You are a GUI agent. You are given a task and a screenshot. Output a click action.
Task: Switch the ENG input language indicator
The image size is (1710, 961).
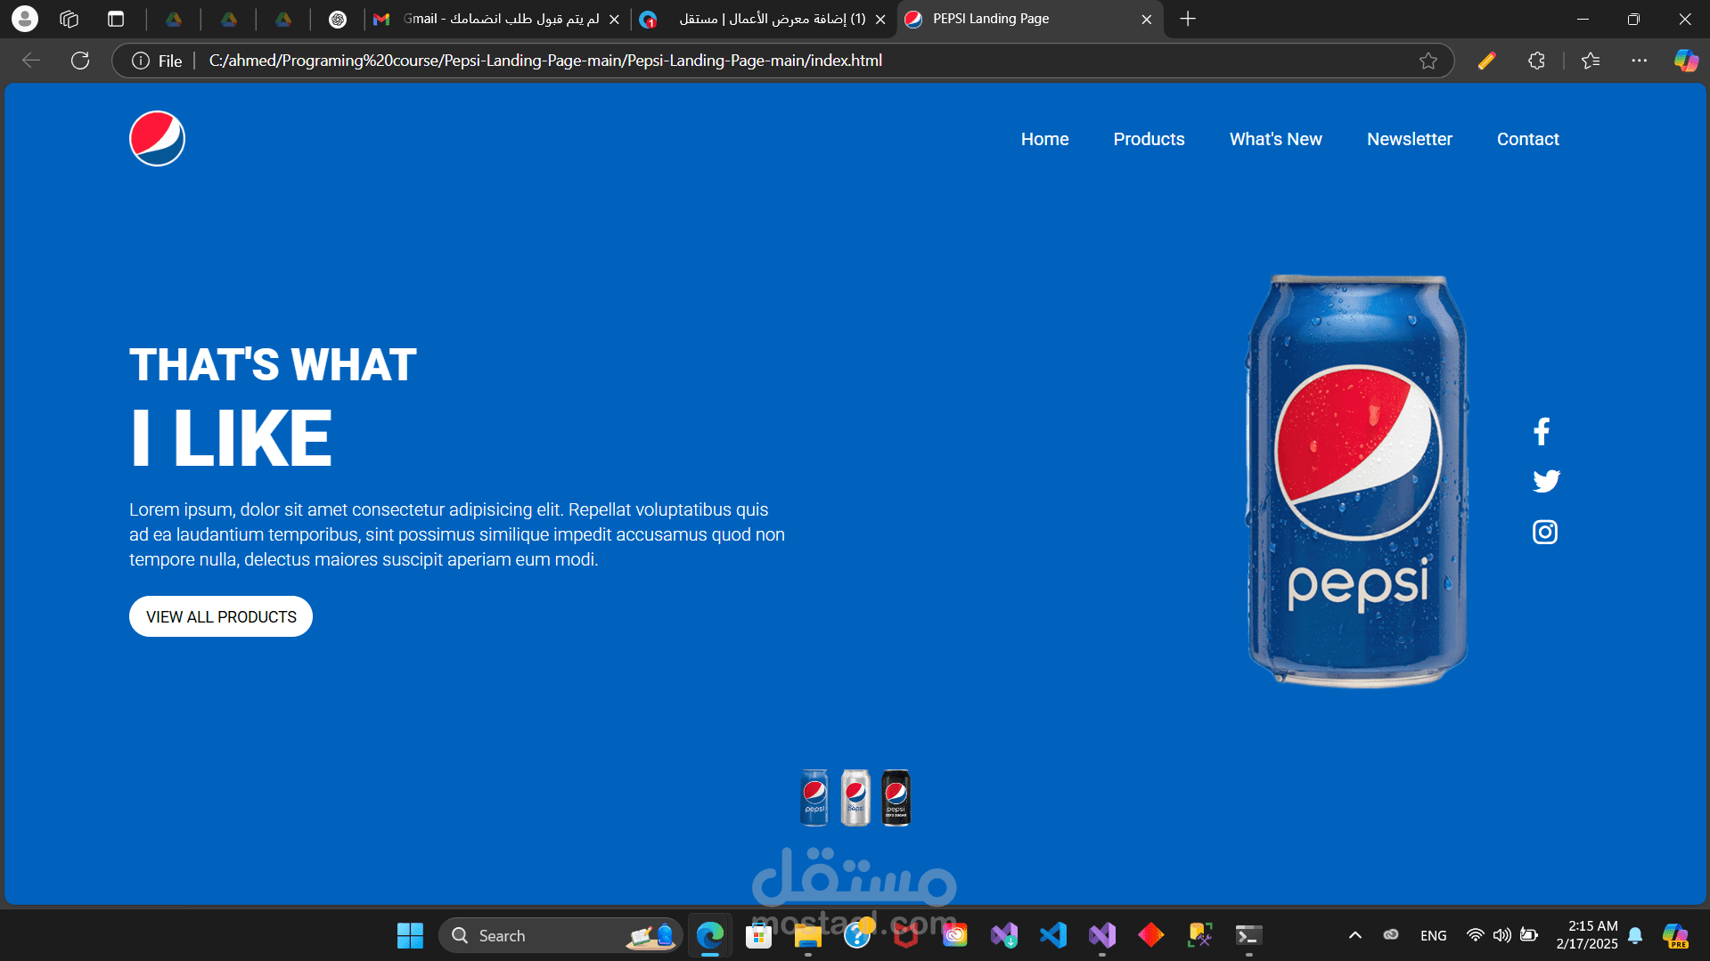[x=1433, y=935]
